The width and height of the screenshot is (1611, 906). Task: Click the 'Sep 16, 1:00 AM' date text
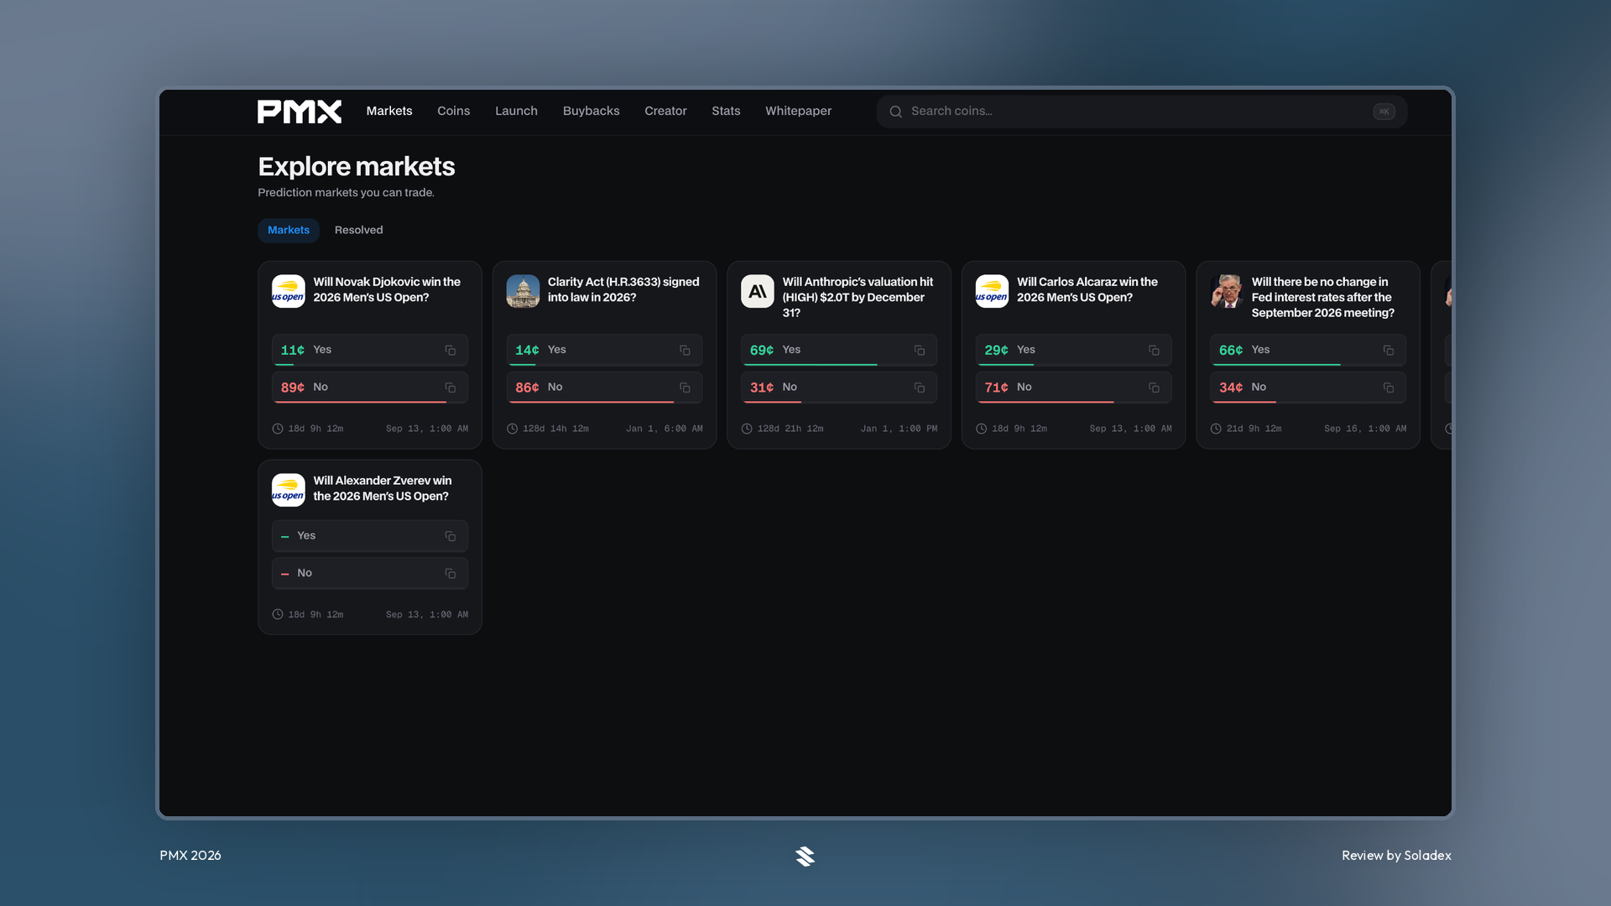click(1365, 429)
